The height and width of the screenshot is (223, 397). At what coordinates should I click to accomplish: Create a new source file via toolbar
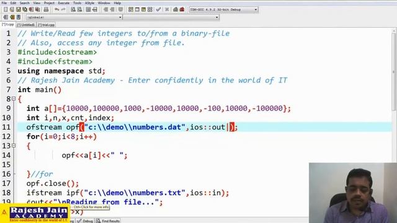pos(6,10)
